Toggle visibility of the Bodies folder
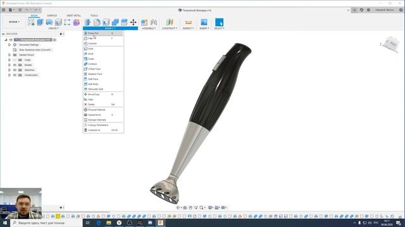This screenshot has height=227, width=405. (x=15, y=65)
